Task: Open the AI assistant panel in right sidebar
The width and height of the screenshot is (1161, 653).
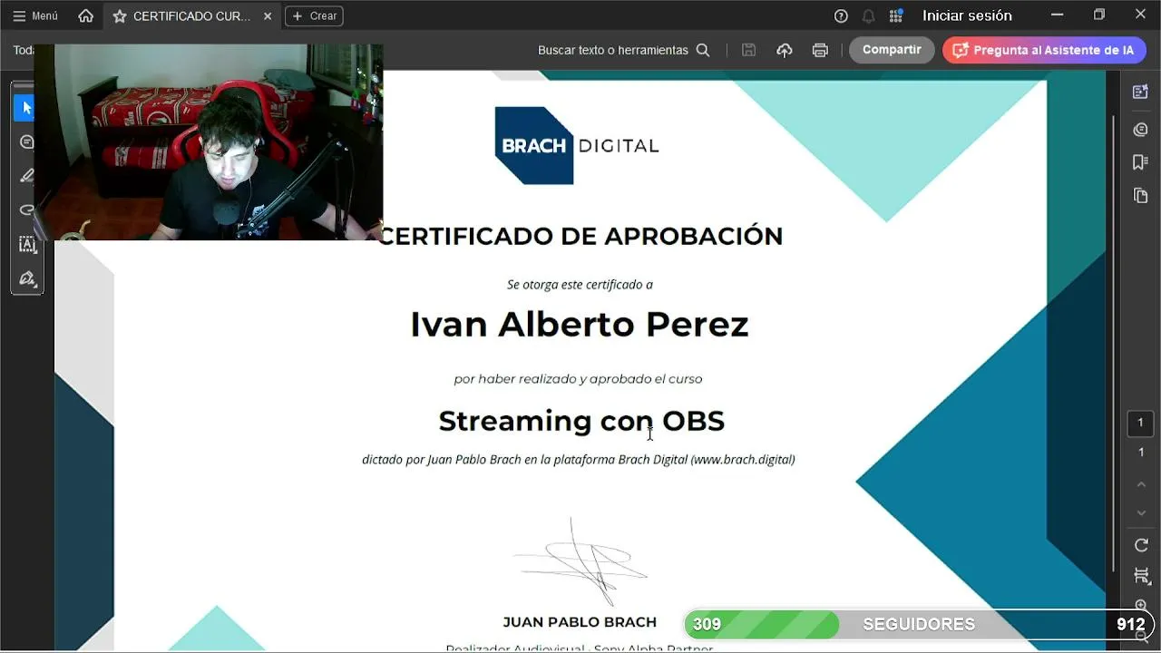Action: click(x=1140, y=92)
